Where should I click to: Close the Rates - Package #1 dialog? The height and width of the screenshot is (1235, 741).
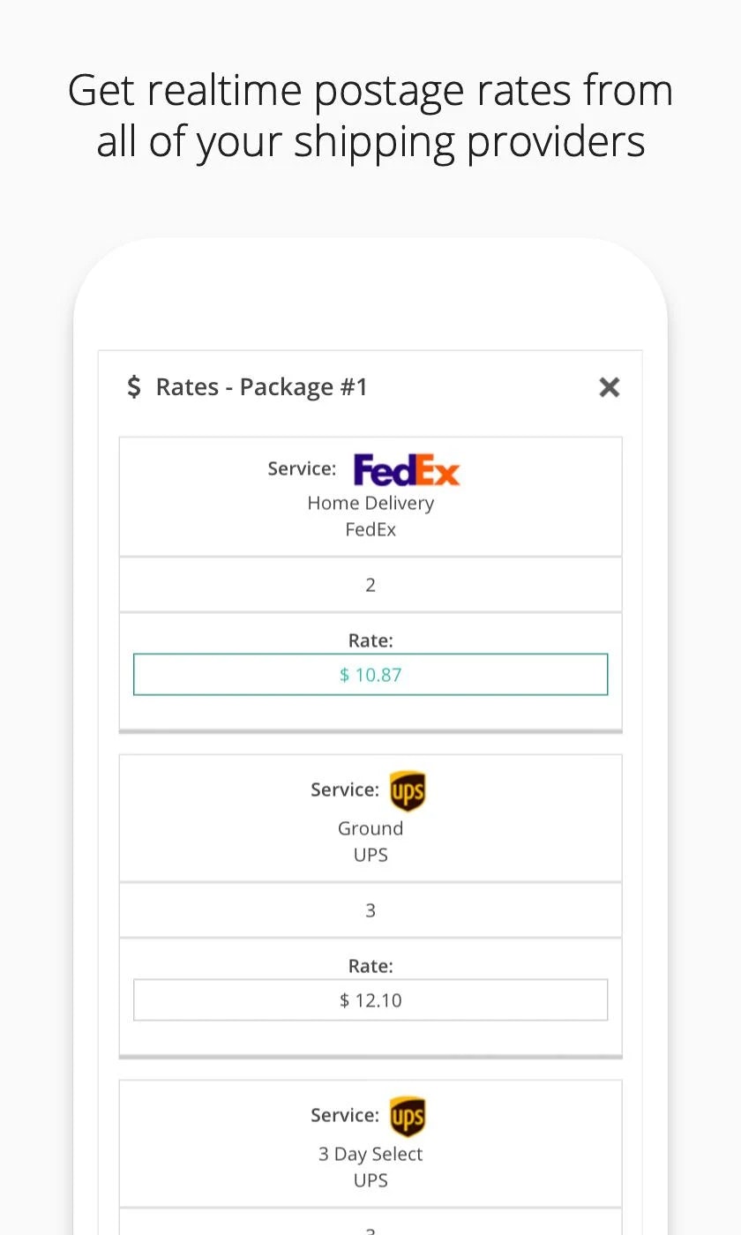click(610, 386)
